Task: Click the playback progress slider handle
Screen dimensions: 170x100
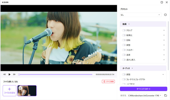Action: click(x=19, y=75)
